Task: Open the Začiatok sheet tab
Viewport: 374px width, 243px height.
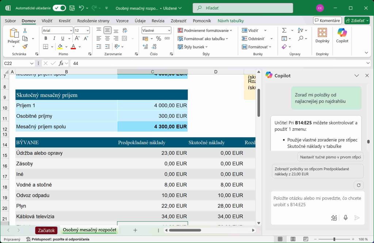Action: click(x=46, y=230)
